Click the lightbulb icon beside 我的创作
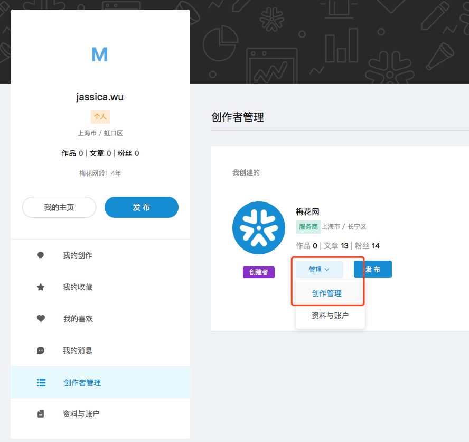469x442 pixels. (x=41, y=255)
